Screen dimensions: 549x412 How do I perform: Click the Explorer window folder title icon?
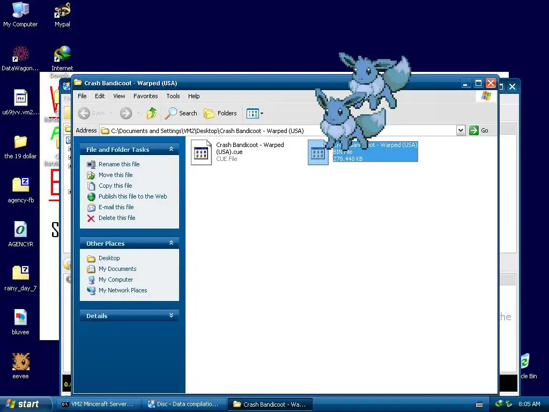[78, 83]
